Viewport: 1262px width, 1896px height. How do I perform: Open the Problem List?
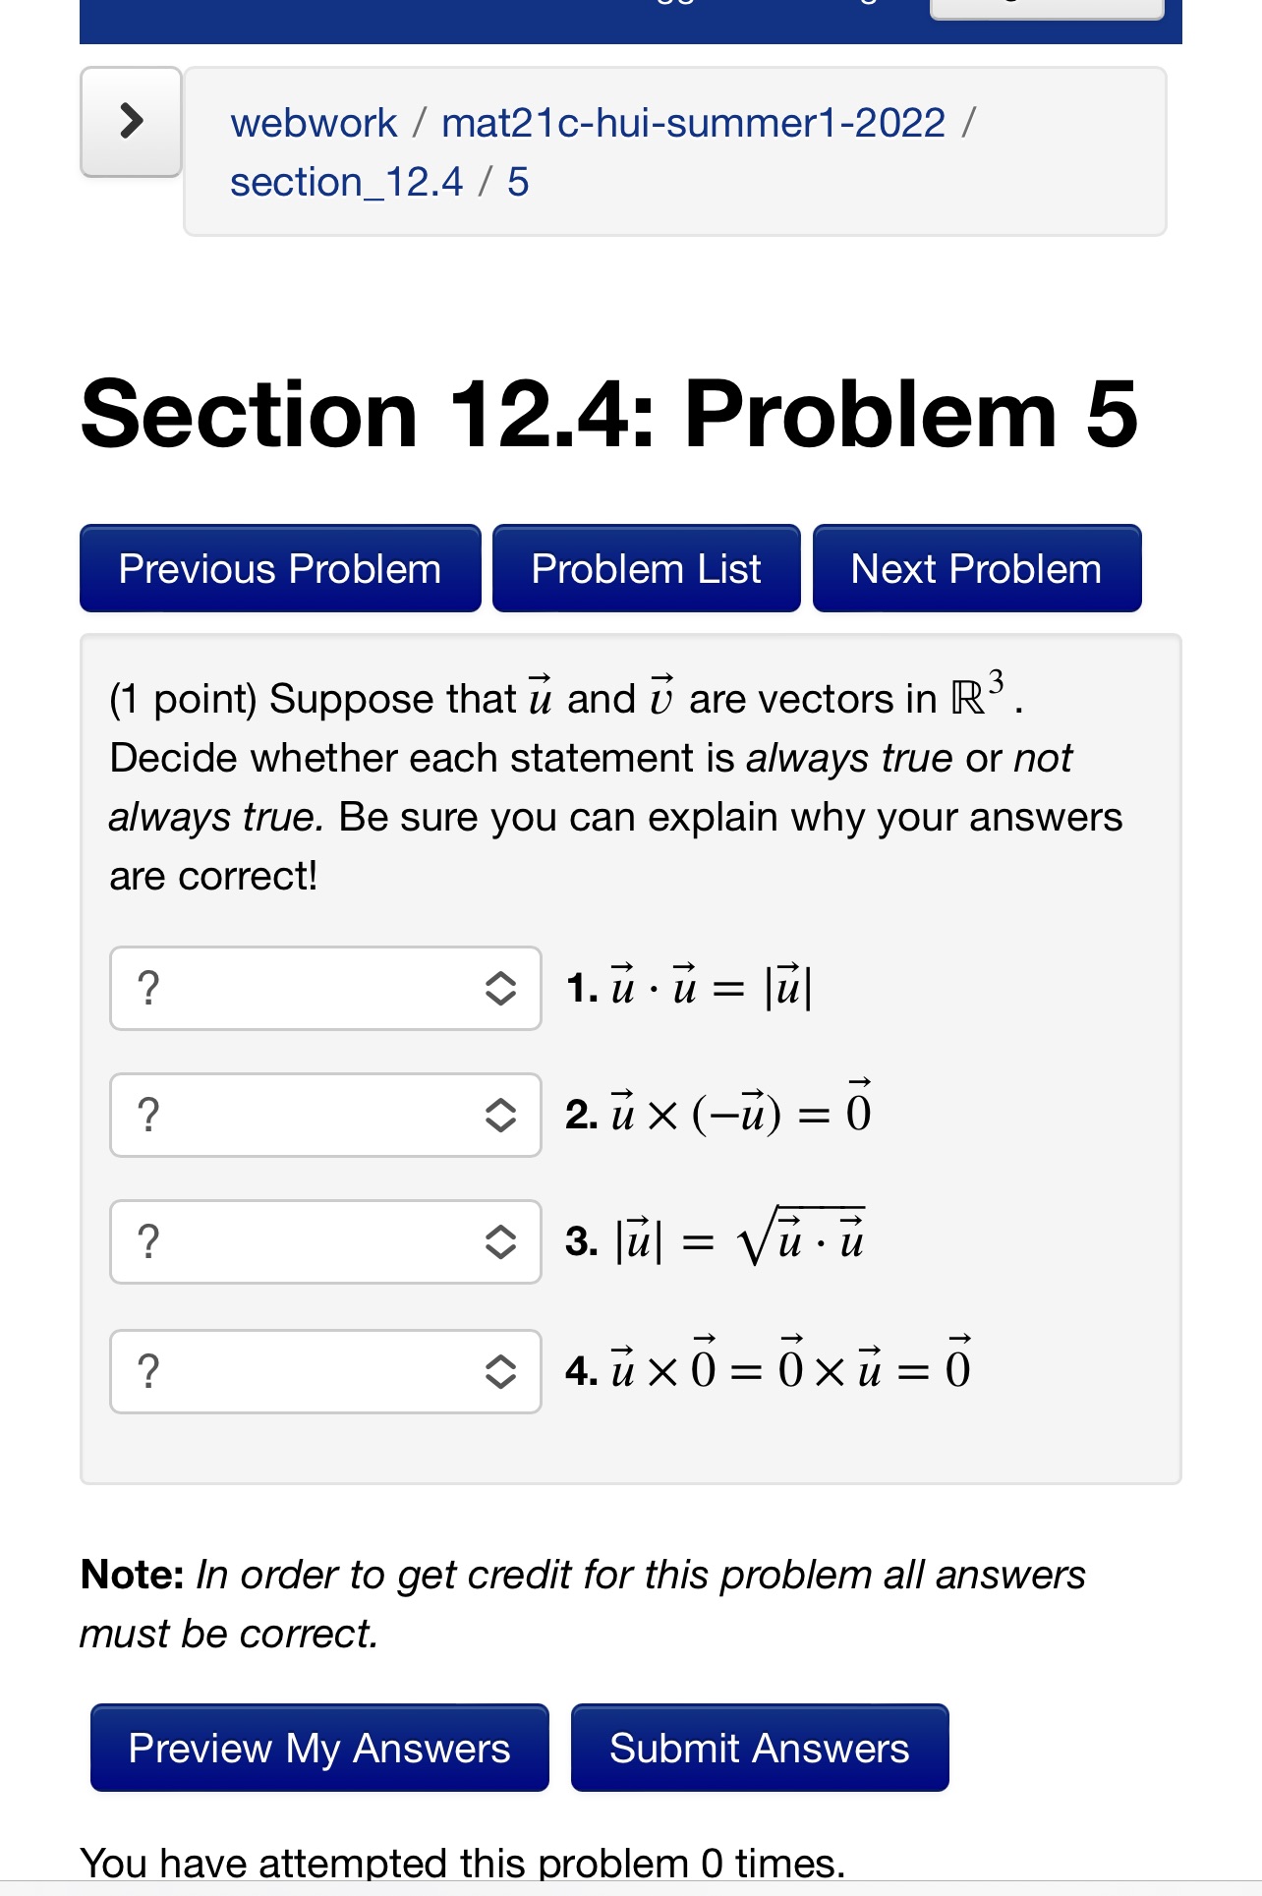(646, 568)
